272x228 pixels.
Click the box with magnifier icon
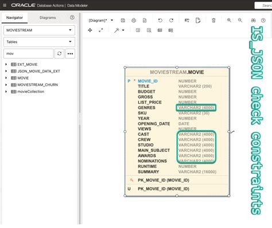[149, 30]
